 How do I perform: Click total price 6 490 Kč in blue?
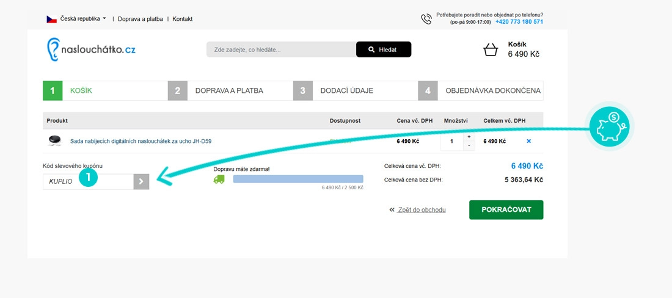click(527, 166)
